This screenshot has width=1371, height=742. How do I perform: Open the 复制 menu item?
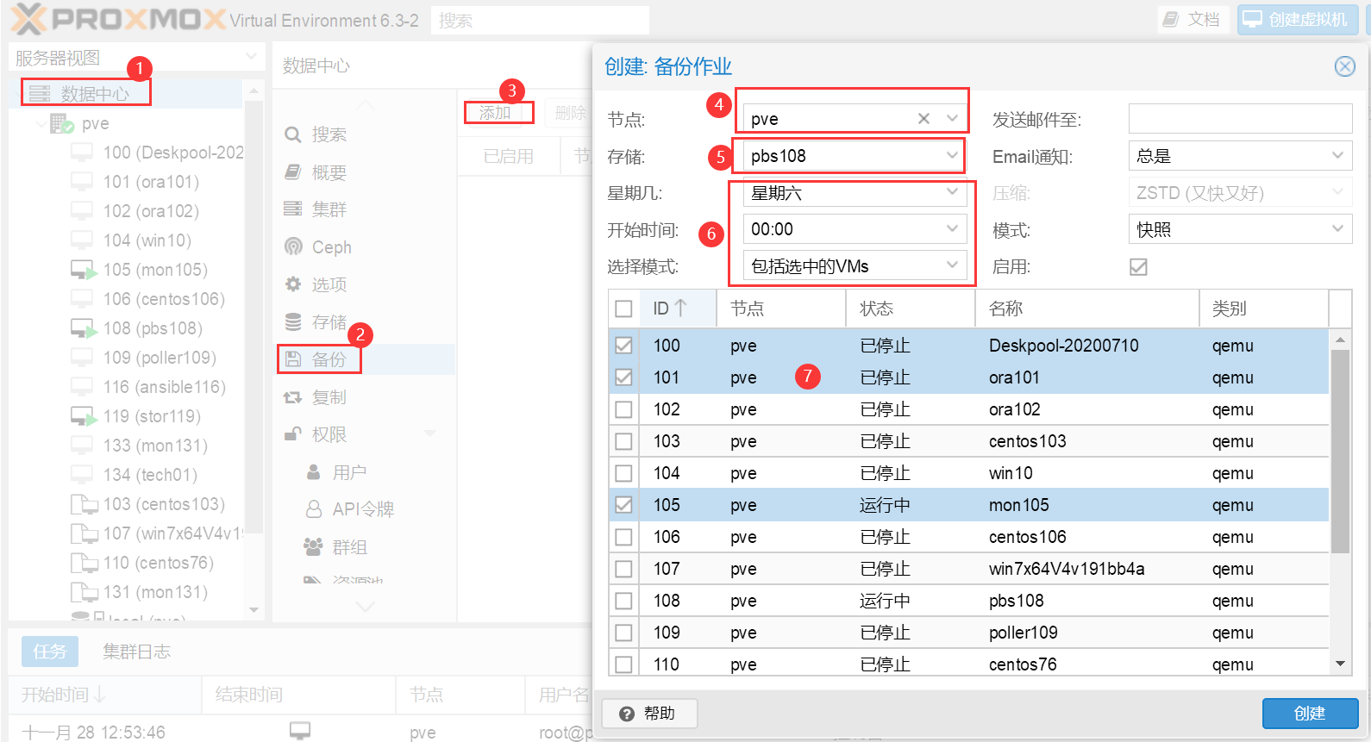(365, 397)
